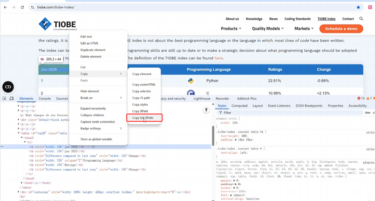Activate the inspect element picker icon
This screenshot has height=201, width=375.
coord(4,98)
